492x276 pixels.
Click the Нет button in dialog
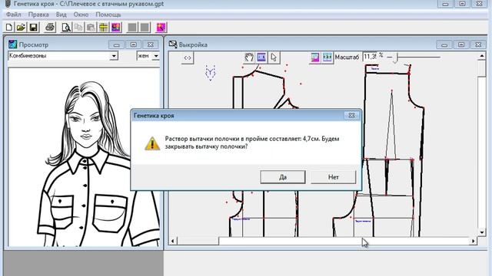tap(333, 177)
